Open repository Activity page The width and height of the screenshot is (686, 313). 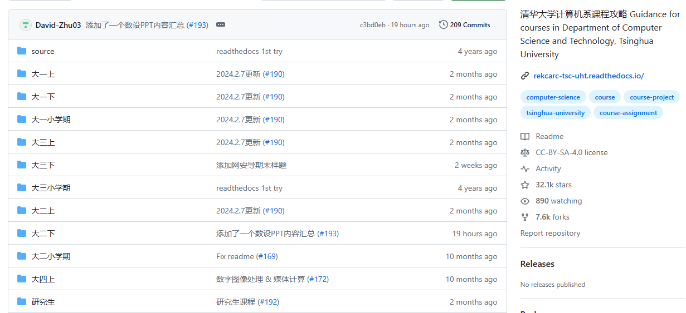548,168
